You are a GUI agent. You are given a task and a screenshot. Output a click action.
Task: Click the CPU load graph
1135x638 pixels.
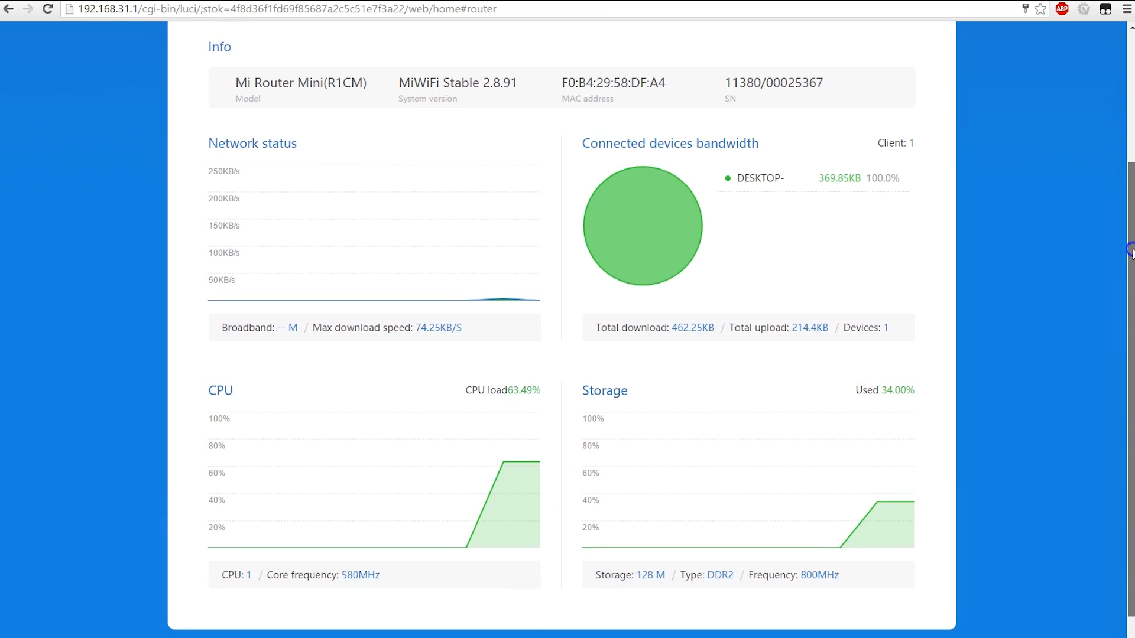374,481
